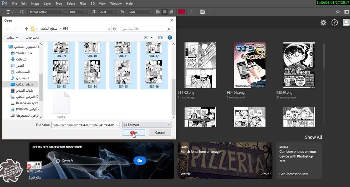350x187 pixels.
Task: Open settings gear on start screen
Action: tap(323, 22)
